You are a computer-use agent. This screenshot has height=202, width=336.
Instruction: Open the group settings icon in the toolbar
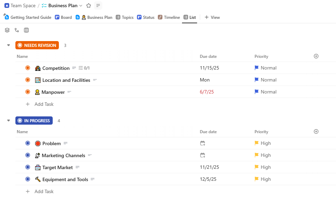(x=7, y=30)
